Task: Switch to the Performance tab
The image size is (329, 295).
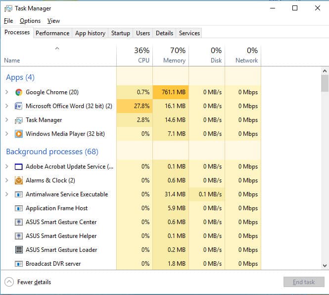Action: [52, 33]
